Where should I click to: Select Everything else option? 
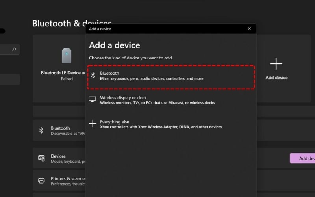[171, 124]
